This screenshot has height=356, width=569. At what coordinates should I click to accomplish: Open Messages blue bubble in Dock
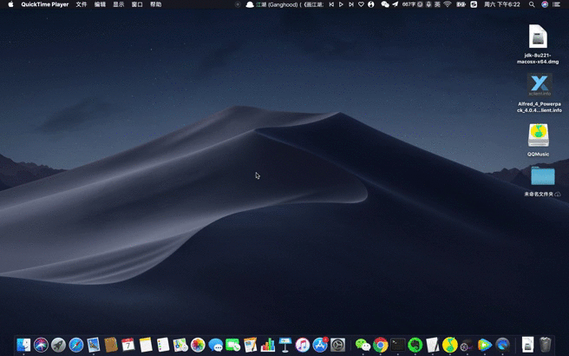[x=216, y=345]
